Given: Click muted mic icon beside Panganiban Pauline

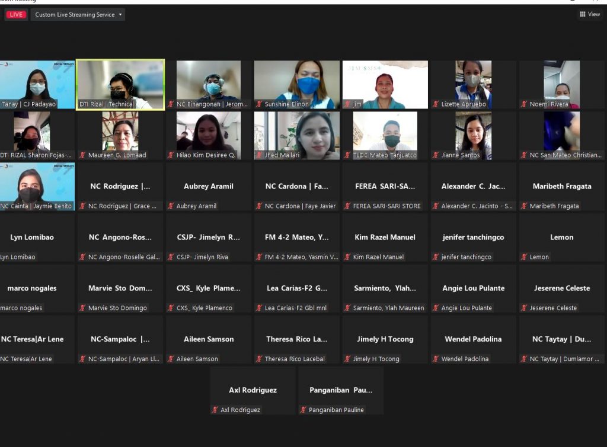Looking at the screenshot, I should click(x=303, y=410).
